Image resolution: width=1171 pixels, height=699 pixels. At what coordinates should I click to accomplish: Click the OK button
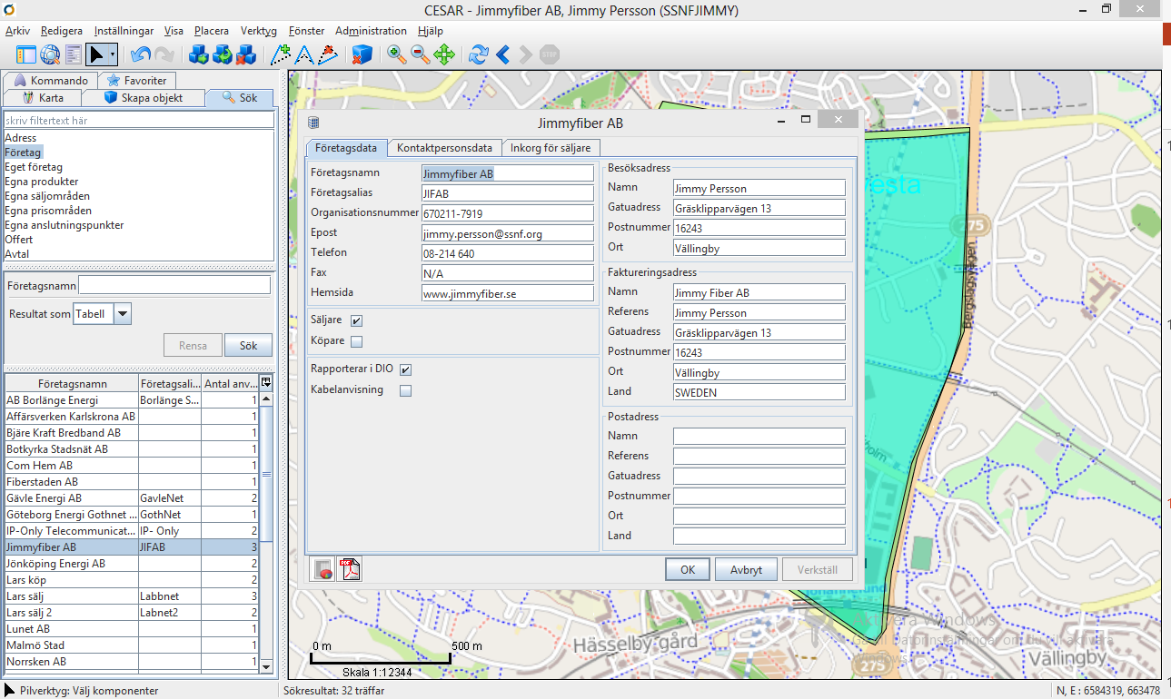[x=688, y=569]
